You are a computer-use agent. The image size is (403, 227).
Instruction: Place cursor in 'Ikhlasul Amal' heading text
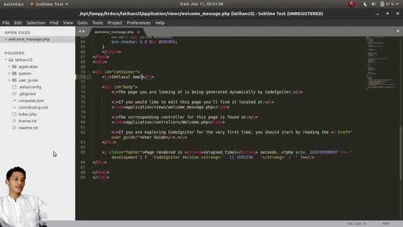point(127,77)
